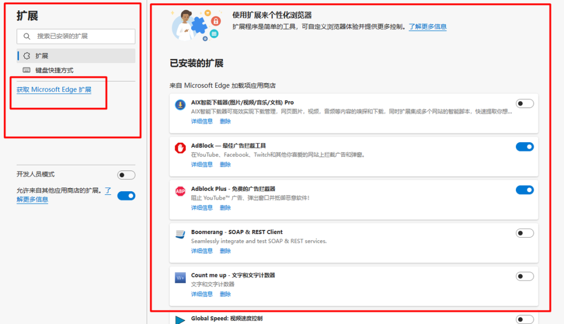This screenshot has width=564, height=324.
Task: Click the search magnifier icon
Action: pos(27,37)
